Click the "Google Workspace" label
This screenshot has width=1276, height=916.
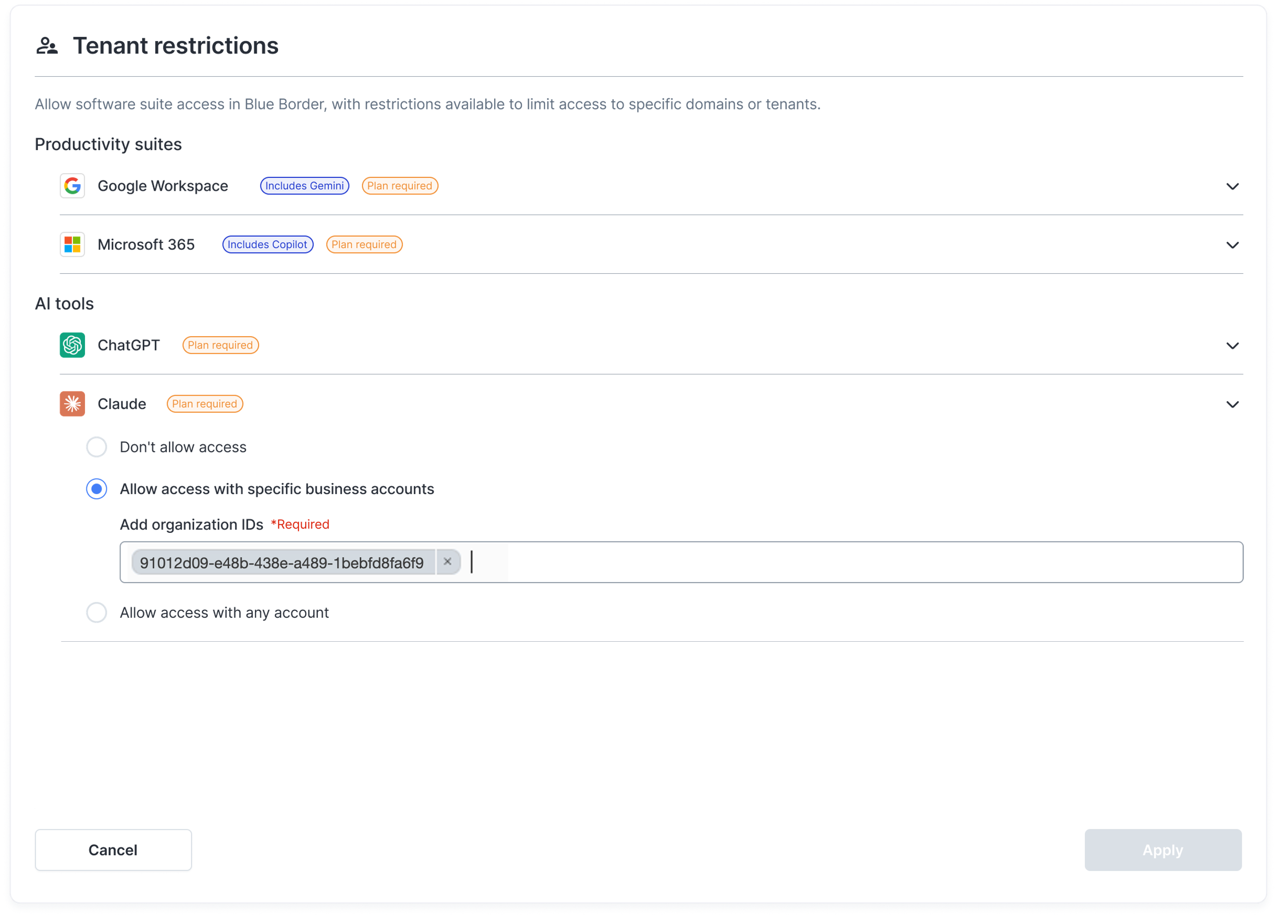tap(163, 186)
